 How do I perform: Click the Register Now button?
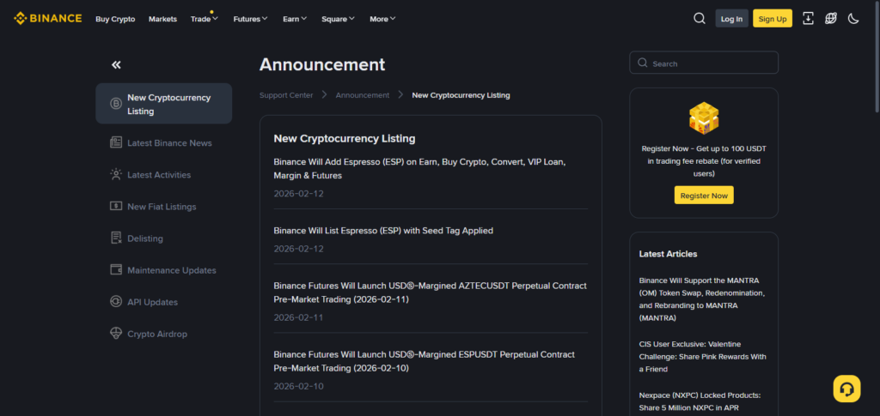coord(704,196)
